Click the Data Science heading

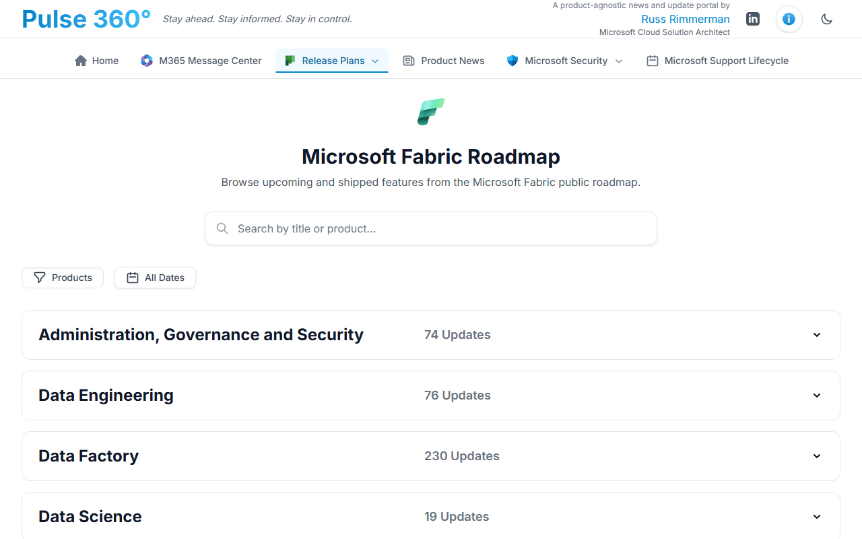tap(90, 517)
